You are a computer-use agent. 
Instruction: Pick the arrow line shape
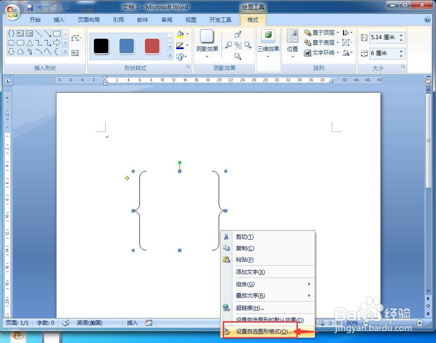coord(48,34)
